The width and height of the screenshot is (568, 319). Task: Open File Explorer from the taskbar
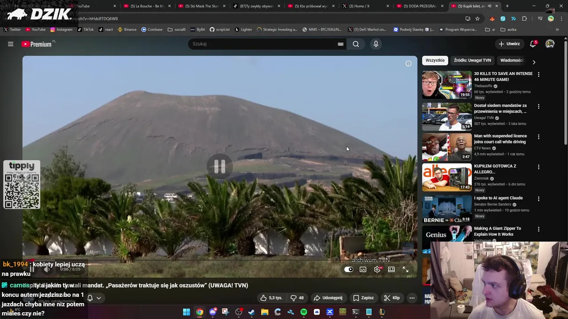coord(264,312)
